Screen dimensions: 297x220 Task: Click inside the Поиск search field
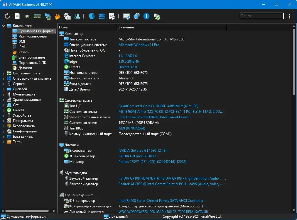261,16
